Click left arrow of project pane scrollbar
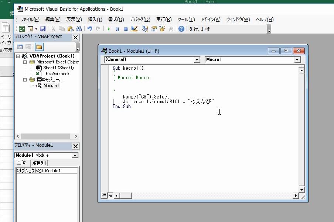This screenshot has height=222, width=334. click(x=18, y=136)
